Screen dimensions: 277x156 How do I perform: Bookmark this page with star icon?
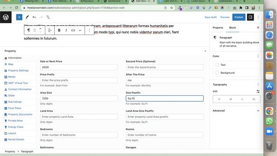click(171, 8)
